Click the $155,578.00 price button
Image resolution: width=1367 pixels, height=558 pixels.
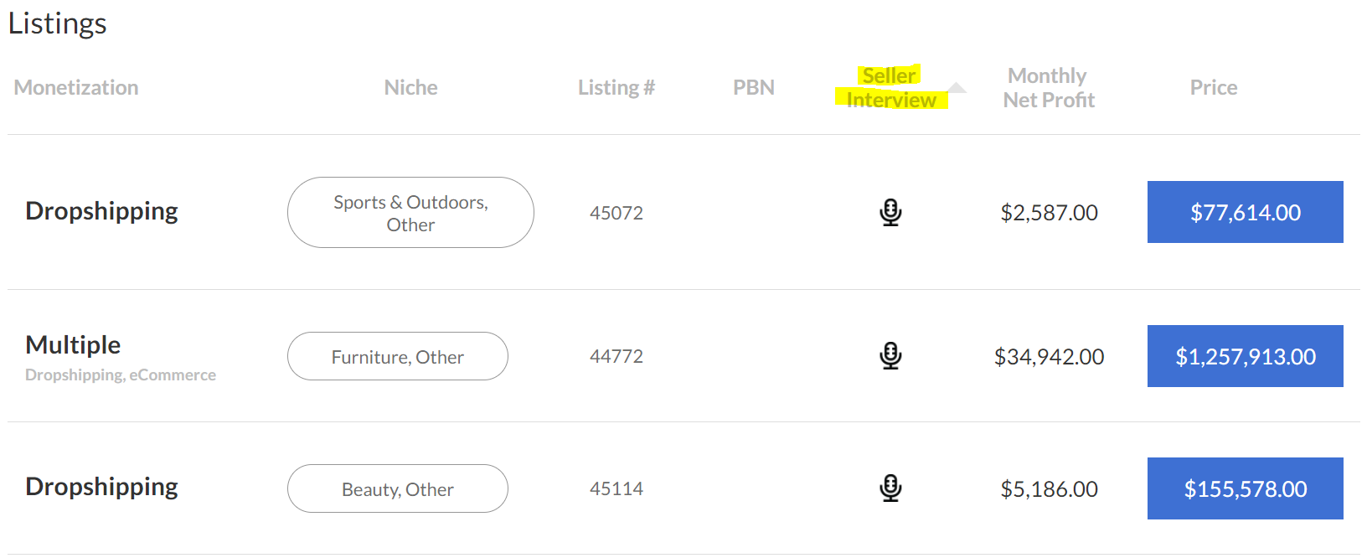(1246, 488)
